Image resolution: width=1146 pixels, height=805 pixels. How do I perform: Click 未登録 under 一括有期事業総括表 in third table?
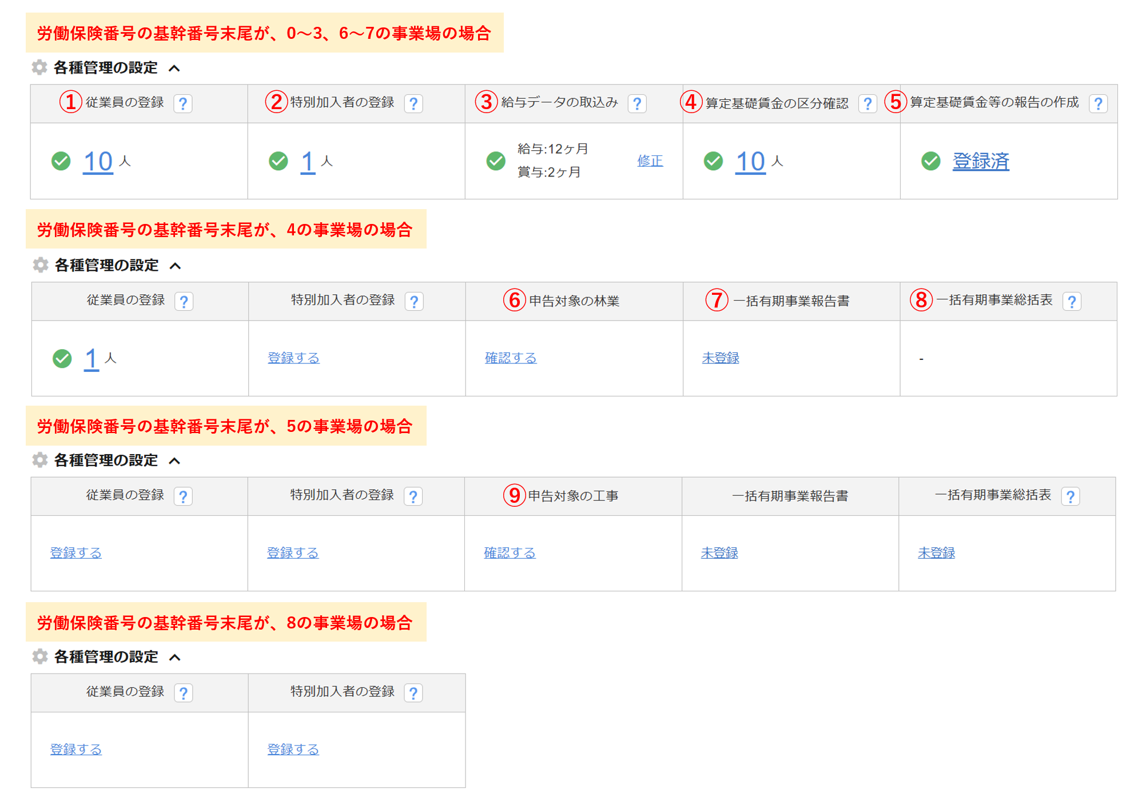point(936,553)
